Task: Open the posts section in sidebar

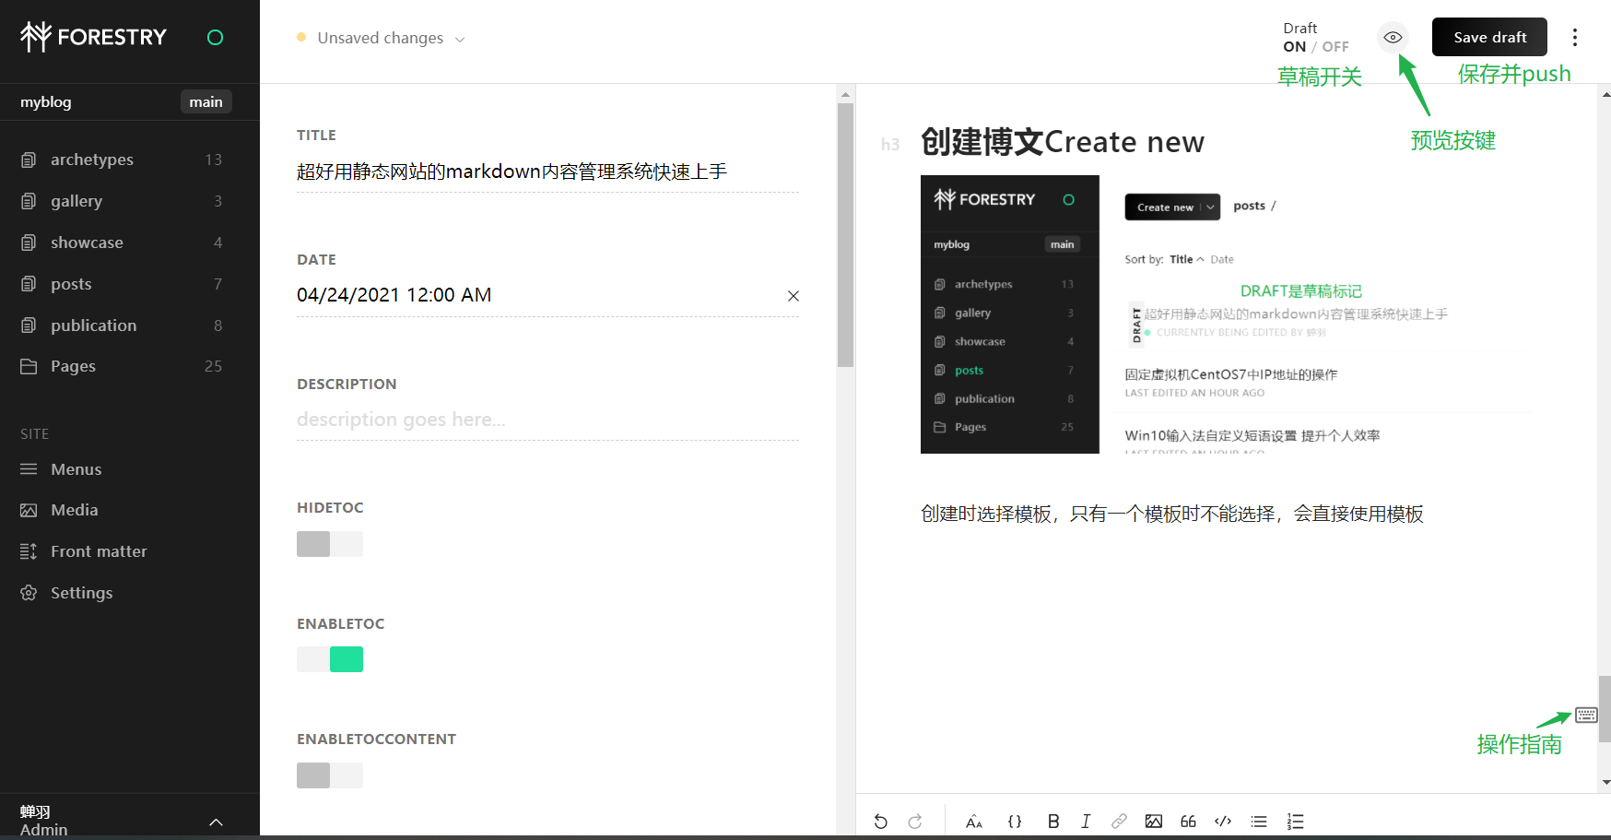Action: coord(122,284)
